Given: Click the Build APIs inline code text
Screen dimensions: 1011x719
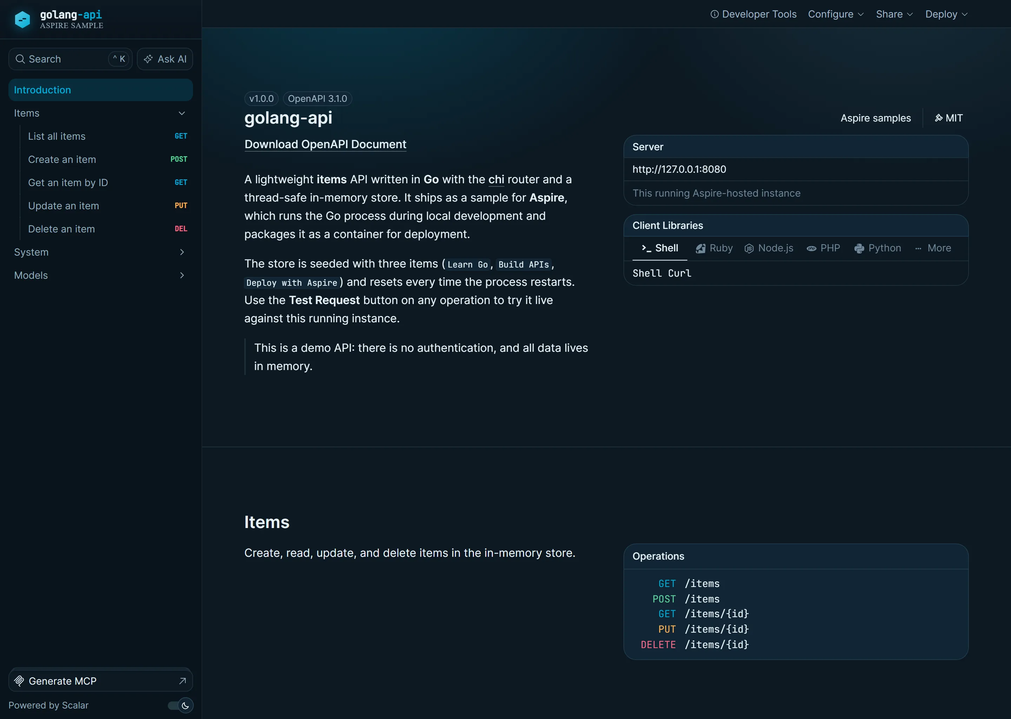Looking at the screenshot, I should click(523, 264).
